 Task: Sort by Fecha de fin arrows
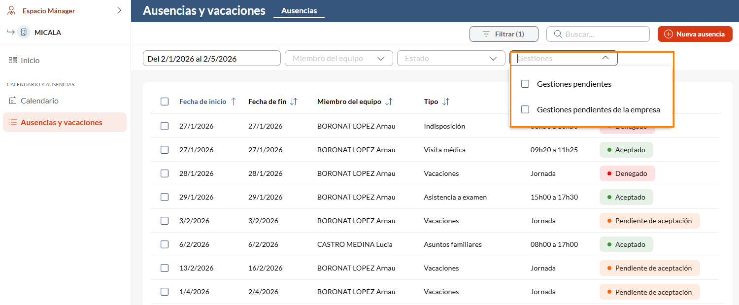click(294, 102)
